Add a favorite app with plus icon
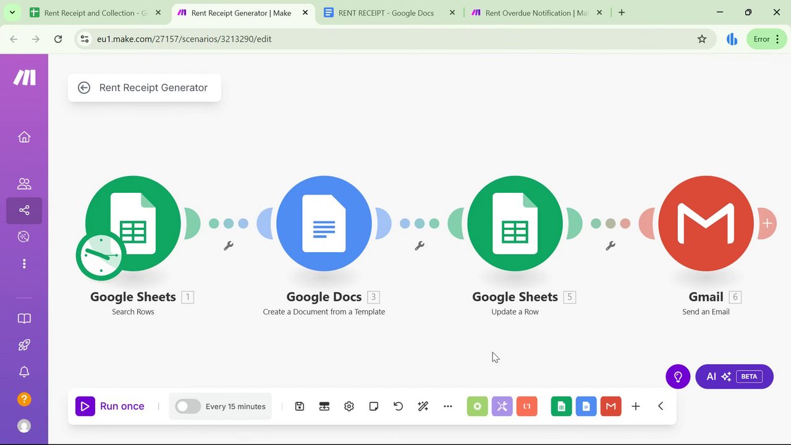The height and width of the screenshot is (445, 791). [x=635, y=406]
